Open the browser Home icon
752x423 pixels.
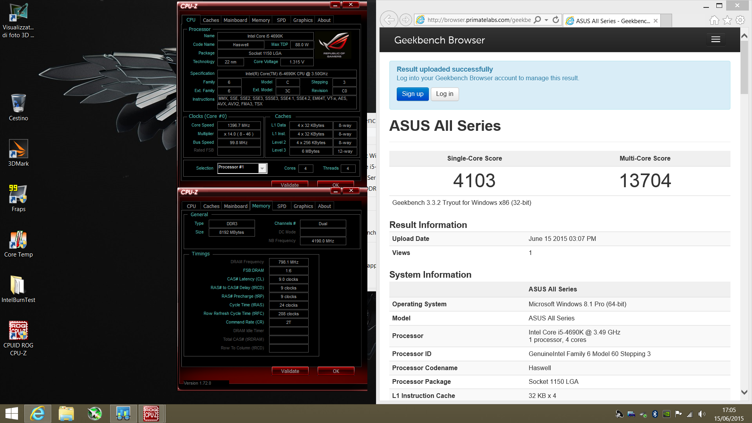[714, 20]
